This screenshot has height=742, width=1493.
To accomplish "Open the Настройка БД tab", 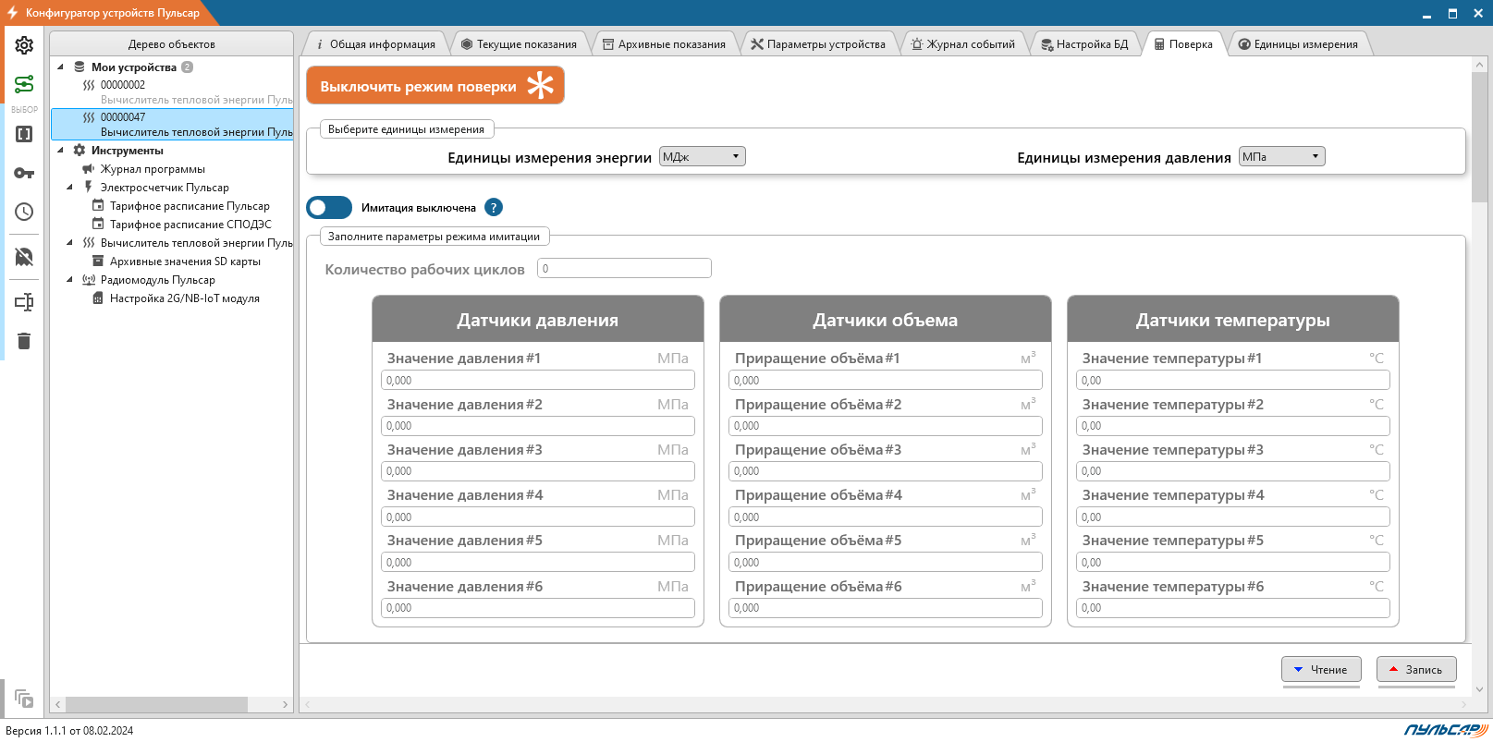I will pos(1085,44).
